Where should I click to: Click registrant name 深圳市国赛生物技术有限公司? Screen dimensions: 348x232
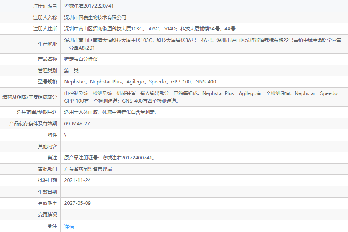95,17
